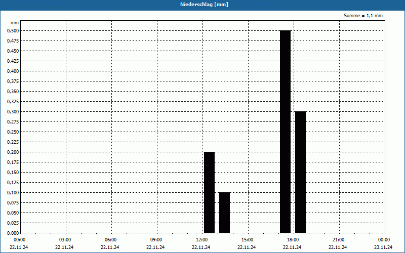Click the 15:00 time axis label
This screenshot has width=405, height=253.
(x=249, y=240)
